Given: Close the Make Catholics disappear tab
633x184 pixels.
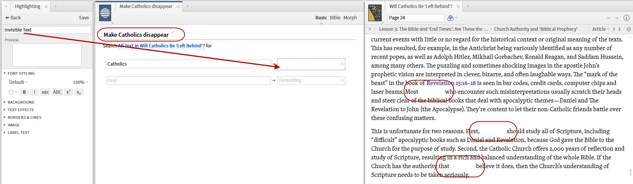Looking at the screenshot, I should coord(178,6).
